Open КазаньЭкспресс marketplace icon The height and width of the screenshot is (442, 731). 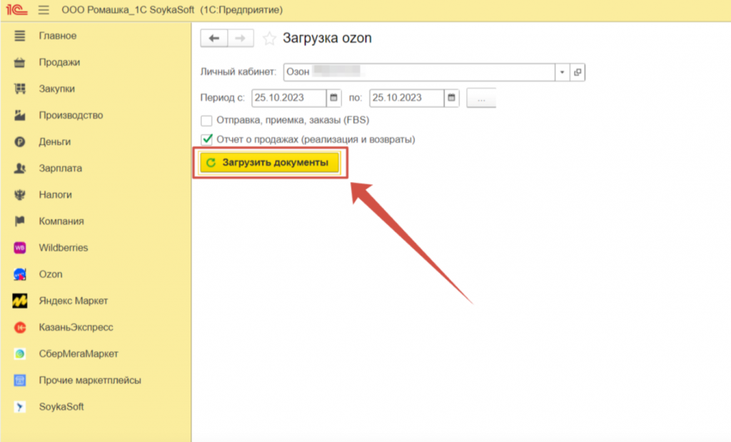[x=20, y=327]
